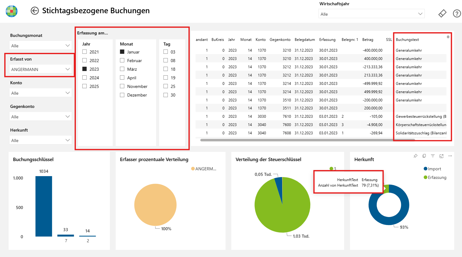Select the tall 1034 bar in Buchungsschlüssel
This screenshot has height=257, width=462.
point(44,206)
